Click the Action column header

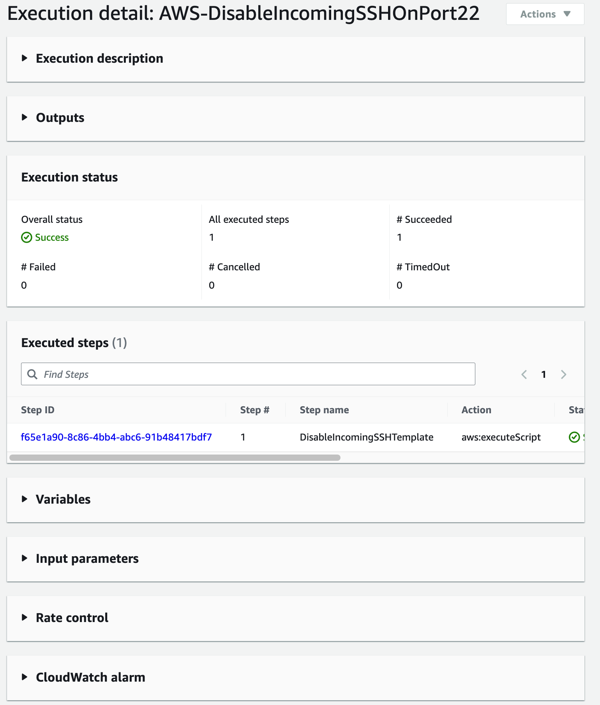(476, 410)
